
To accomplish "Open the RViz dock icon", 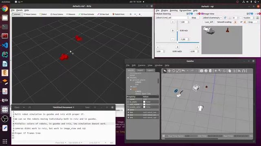I will 5,100.
